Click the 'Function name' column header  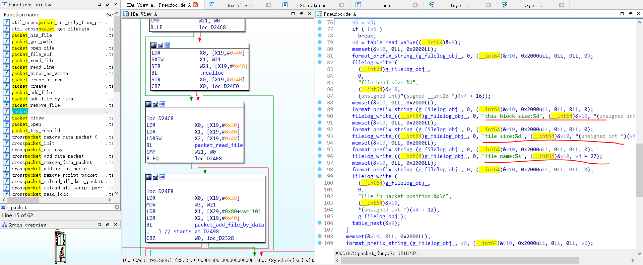(x=21, y=14)
